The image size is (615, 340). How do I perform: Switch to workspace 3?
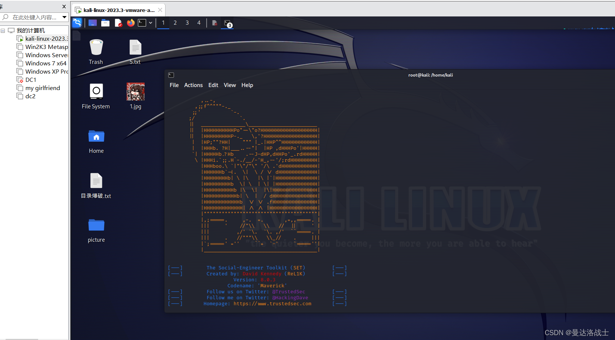(x=187, y=23)
